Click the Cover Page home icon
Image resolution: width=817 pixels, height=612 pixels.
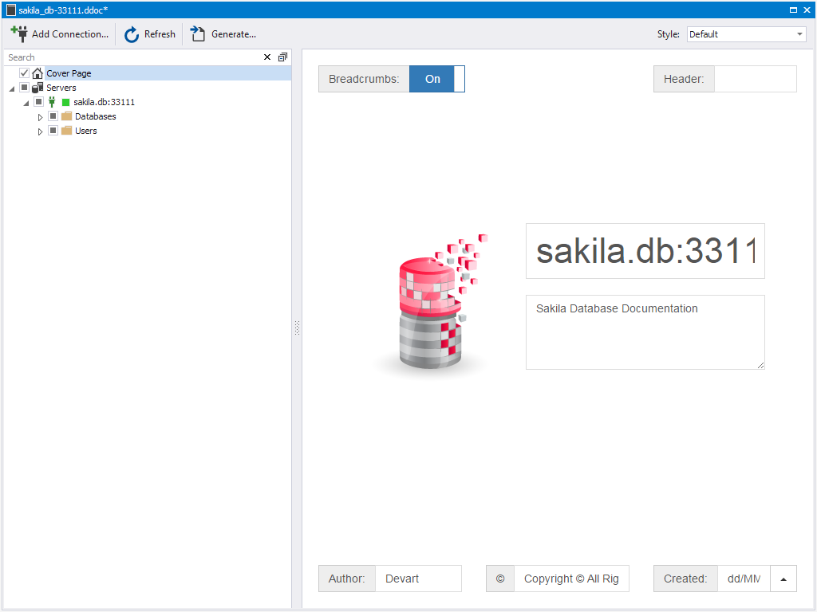(37, 73)
